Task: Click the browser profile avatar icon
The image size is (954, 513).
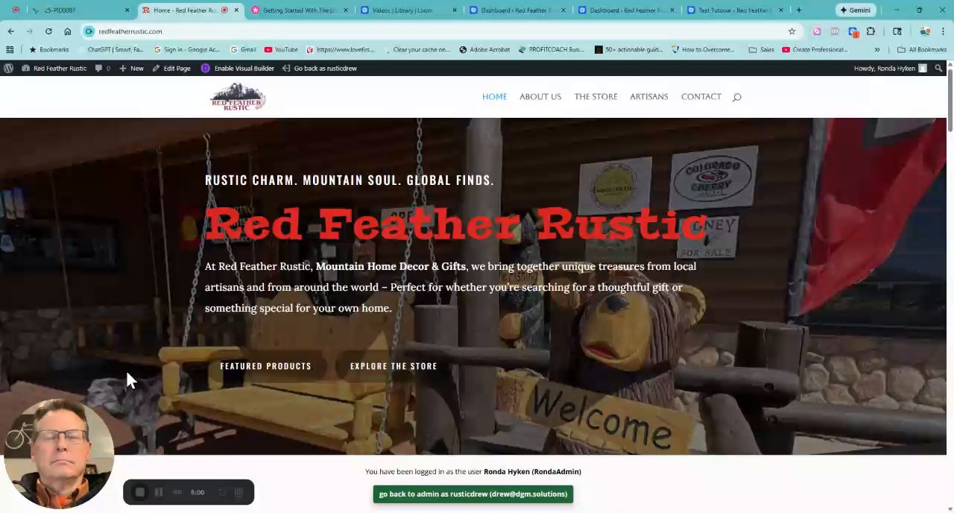Action: [925, 31]
